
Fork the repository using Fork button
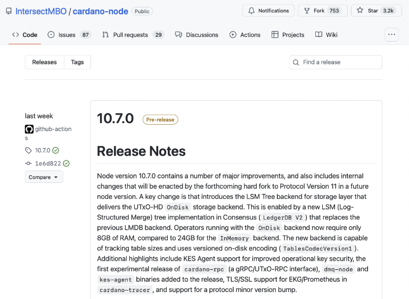pos(323,11)
